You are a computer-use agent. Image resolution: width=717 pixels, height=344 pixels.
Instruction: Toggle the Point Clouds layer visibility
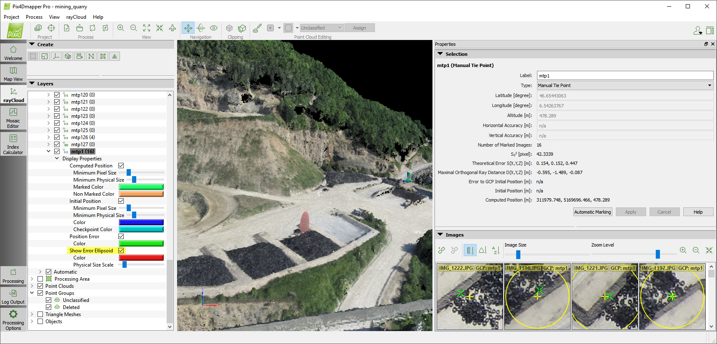point(40,286)
